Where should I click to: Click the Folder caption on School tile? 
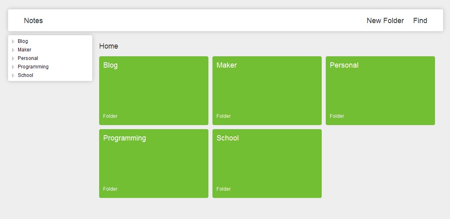pos(223,189)
